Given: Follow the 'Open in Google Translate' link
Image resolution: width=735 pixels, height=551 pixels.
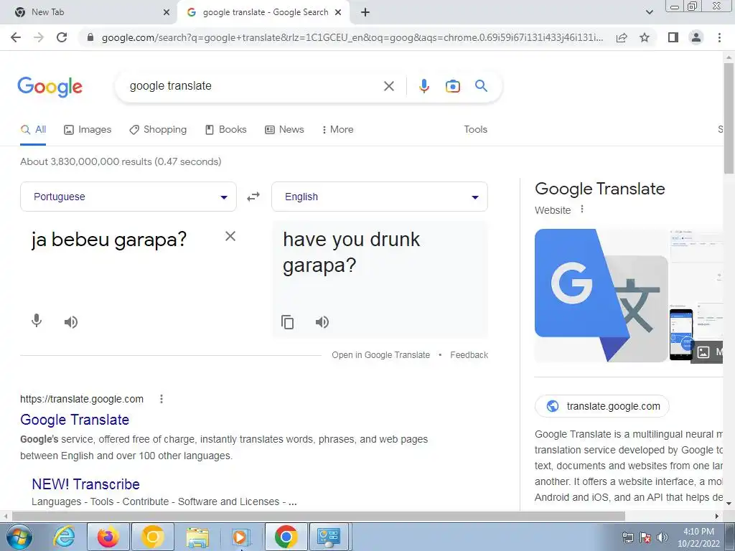Looking at the screenshot, I should click(380, 355).
